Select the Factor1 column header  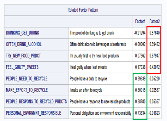click(x=140, y=21)
